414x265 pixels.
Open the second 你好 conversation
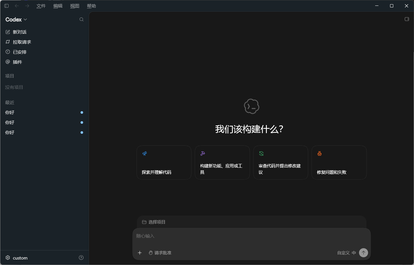[44, 122]
